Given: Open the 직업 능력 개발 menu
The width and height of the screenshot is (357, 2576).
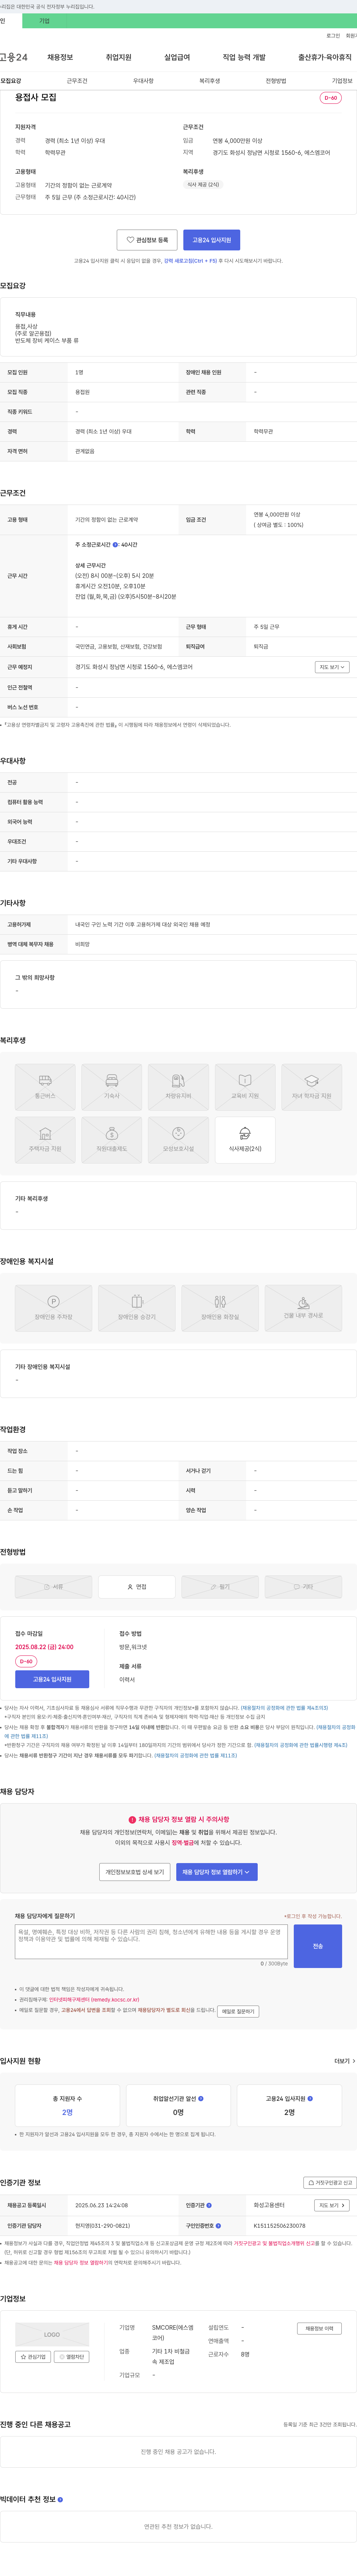Looking at the screenshot, I should (x=244, y=57).
